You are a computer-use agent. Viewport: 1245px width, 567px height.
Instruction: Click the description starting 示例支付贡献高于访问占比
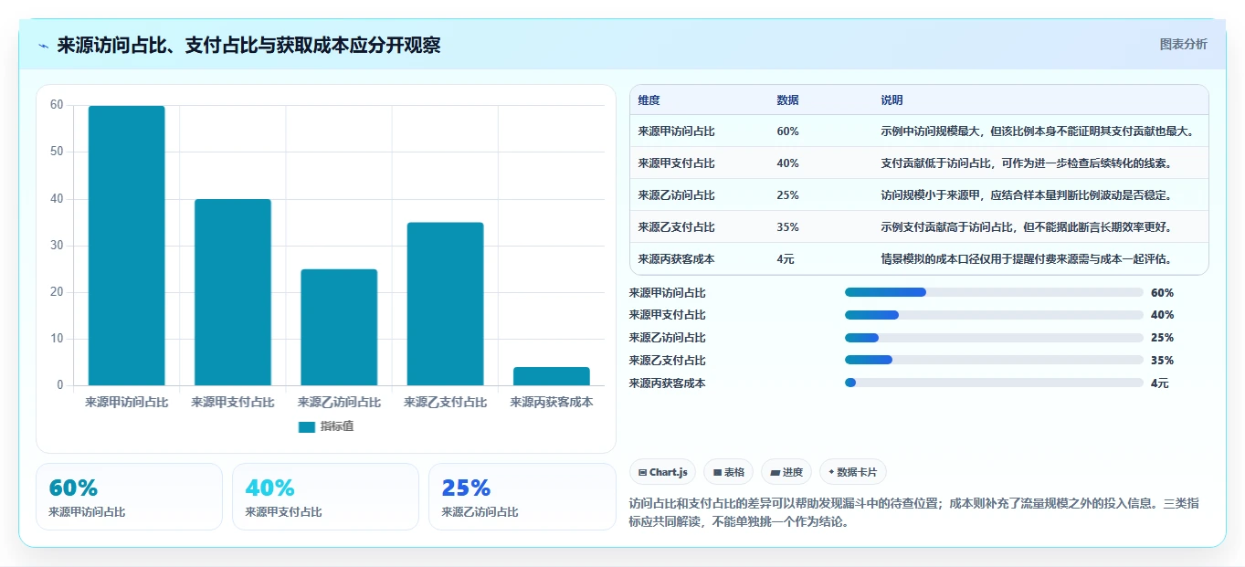click(1026, 227)
